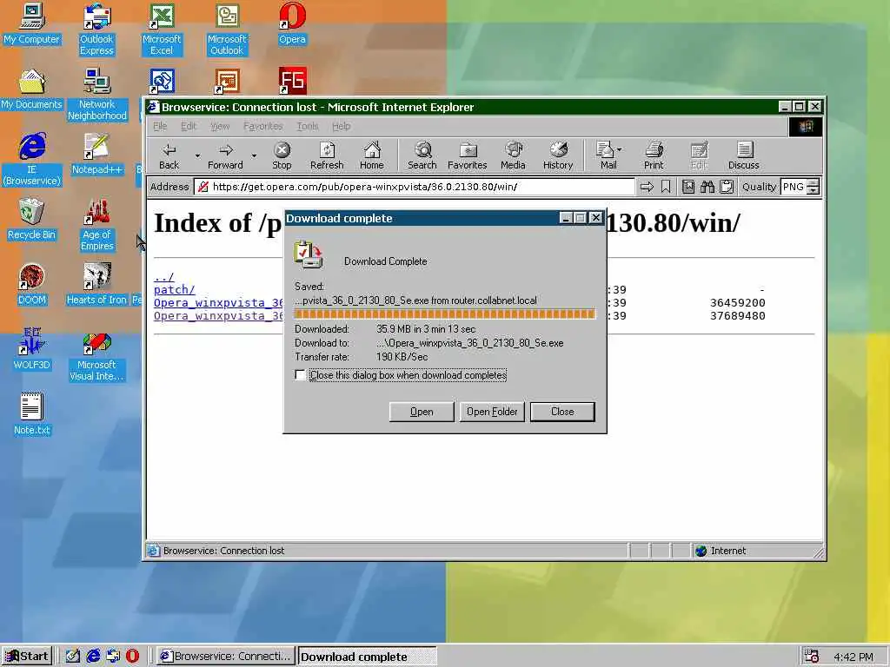The height and width of the screenshot is (667, 890).
Task: Open the My Computer desktop icon
Action: (32, 23)
